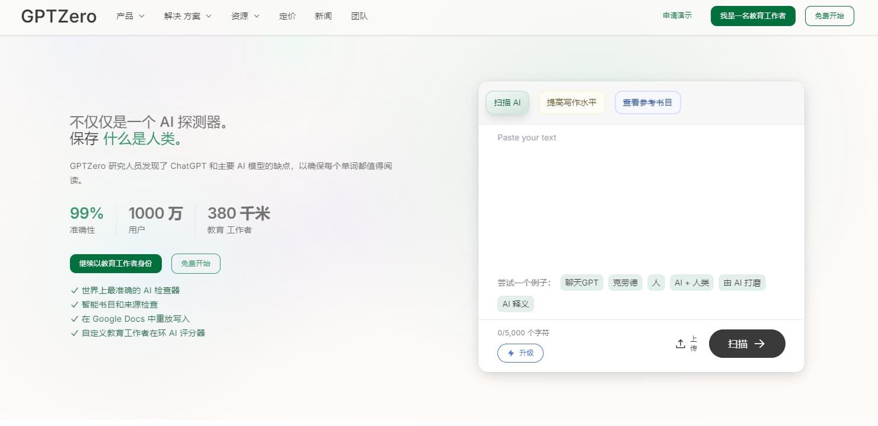Click the arrow inside the 扫描 button
Image resolution: width=878 pixels, height=426 pixels.
pos(760,344)
